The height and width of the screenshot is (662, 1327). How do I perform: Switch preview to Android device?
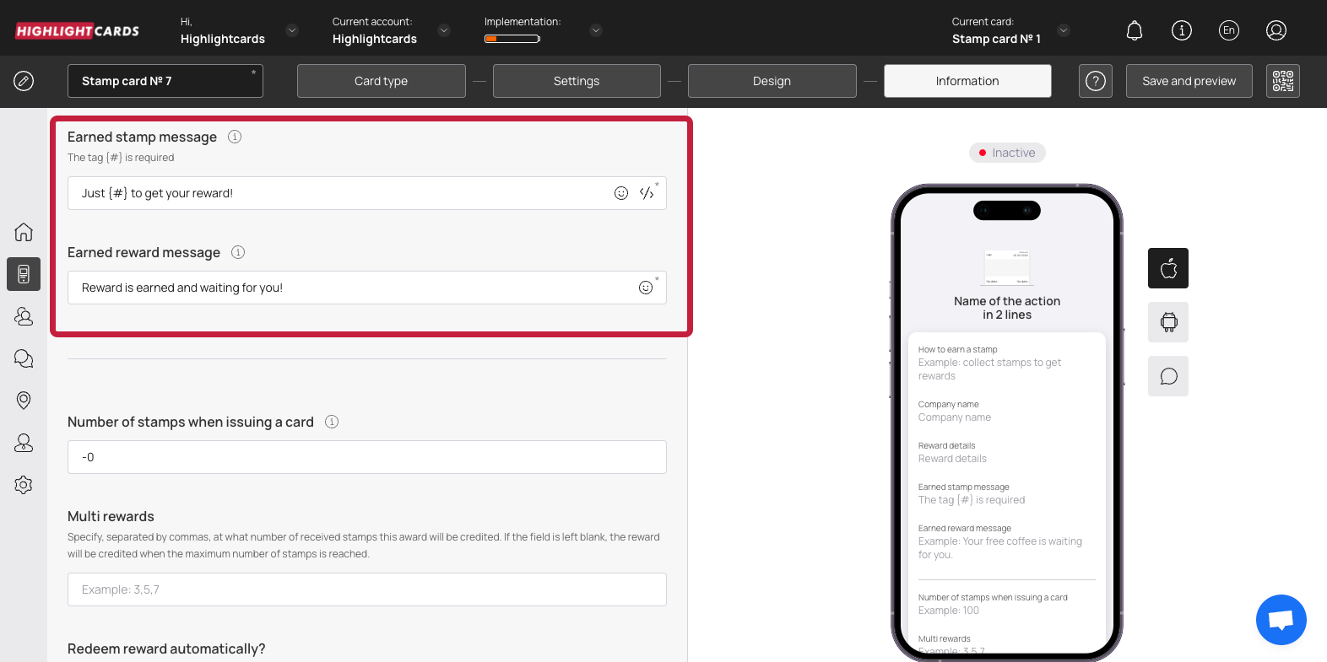(x=1168, y=322)
